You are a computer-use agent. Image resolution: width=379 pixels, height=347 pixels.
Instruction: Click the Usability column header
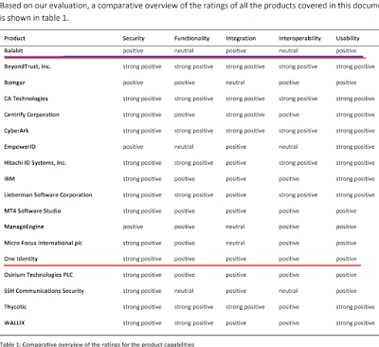point(348,38)
